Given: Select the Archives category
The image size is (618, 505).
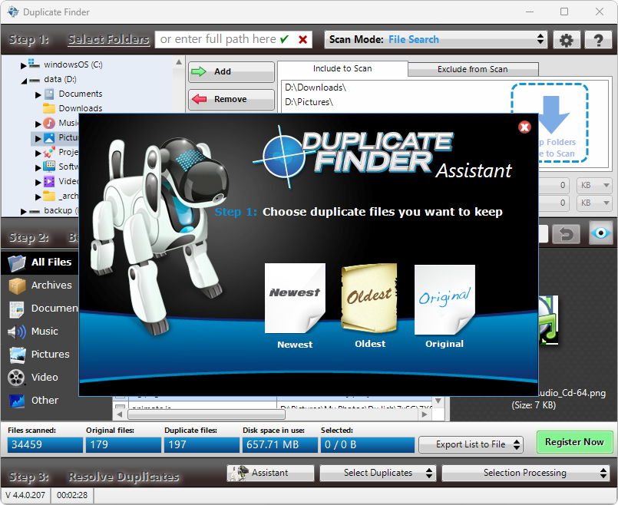Looking at the screenshot, I should 40,286.
